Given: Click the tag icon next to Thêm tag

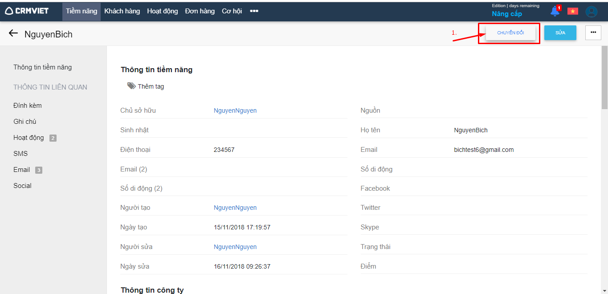Looking at the screenshot, I should (x=131, y=86).
